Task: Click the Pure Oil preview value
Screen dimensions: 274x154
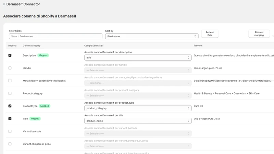Action: (x=198, y=106)
